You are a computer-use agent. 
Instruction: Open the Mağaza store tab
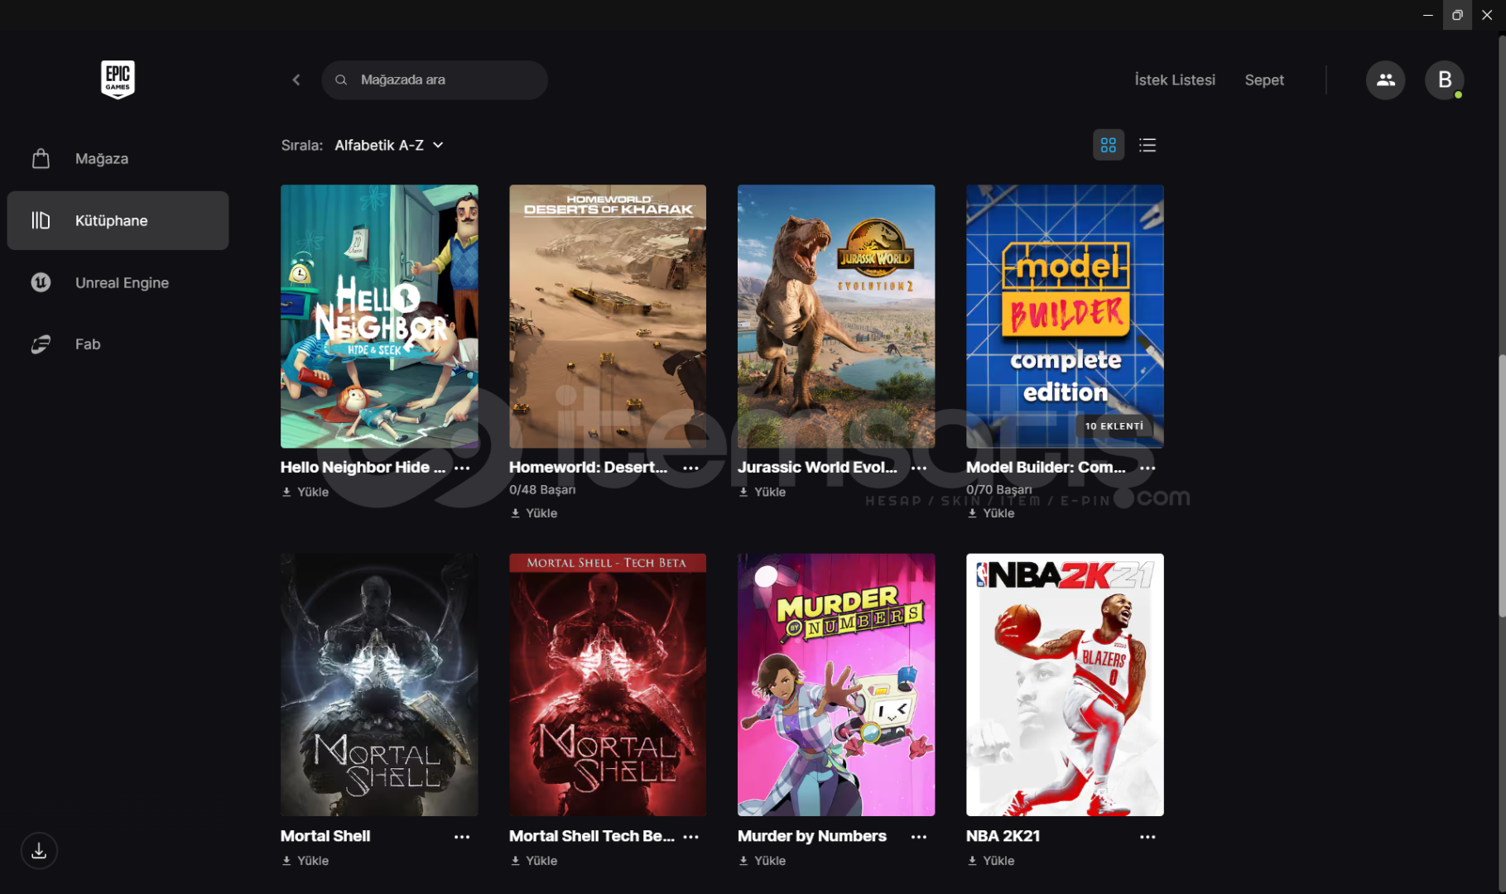pyautogui.click(x=118, y=158)
